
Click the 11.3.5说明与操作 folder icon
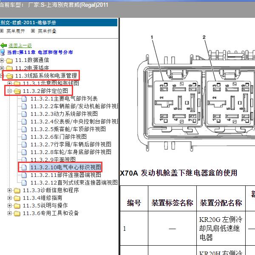(x=17, y=206)
